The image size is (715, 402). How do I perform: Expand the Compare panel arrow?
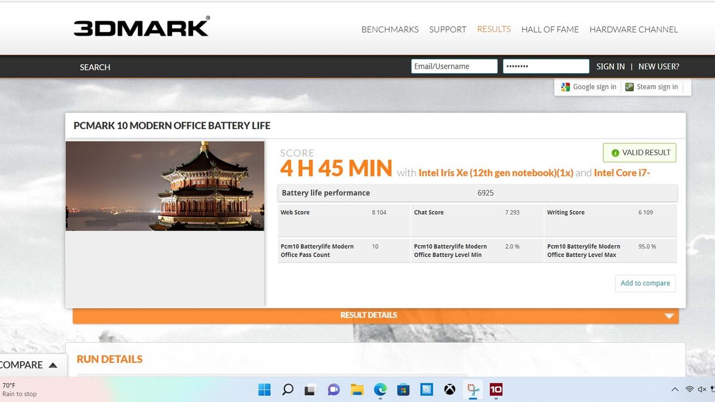[53, 365]
